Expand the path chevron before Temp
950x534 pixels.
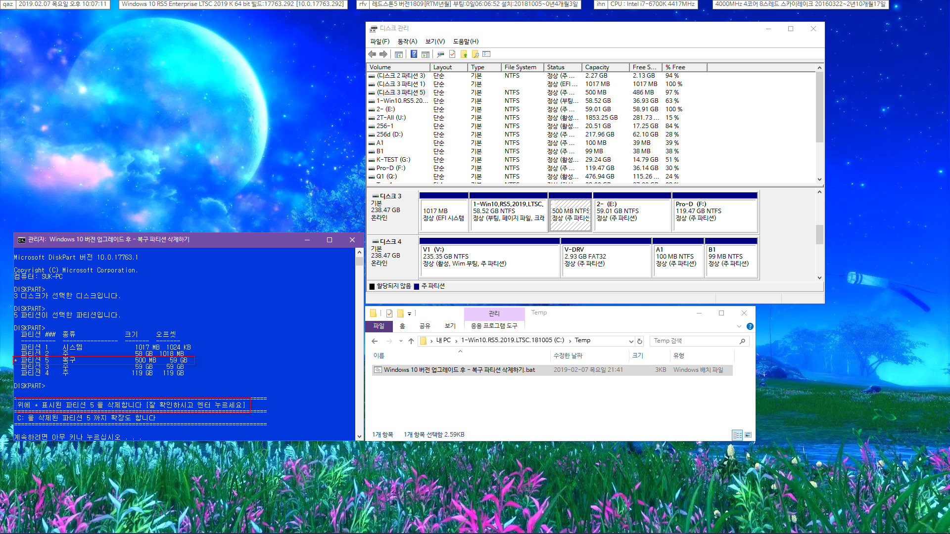[x=570, y=341]
